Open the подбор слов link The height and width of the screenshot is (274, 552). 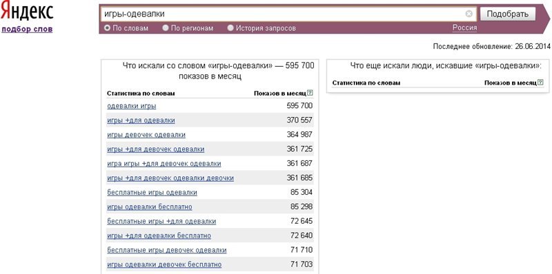pos(27,29)
